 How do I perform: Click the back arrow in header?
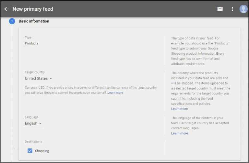(x=6, y=9)
